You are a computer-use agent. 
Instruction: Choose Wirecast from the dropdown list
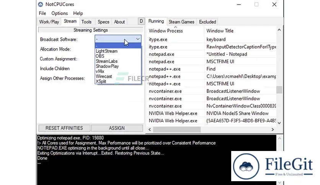[118, 76]
